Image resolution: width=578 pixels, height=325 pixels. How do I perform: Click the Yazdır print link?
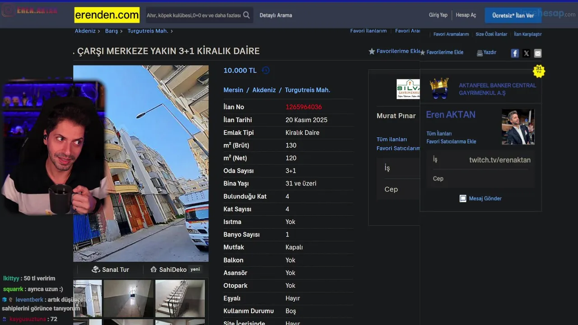[490, 52]
